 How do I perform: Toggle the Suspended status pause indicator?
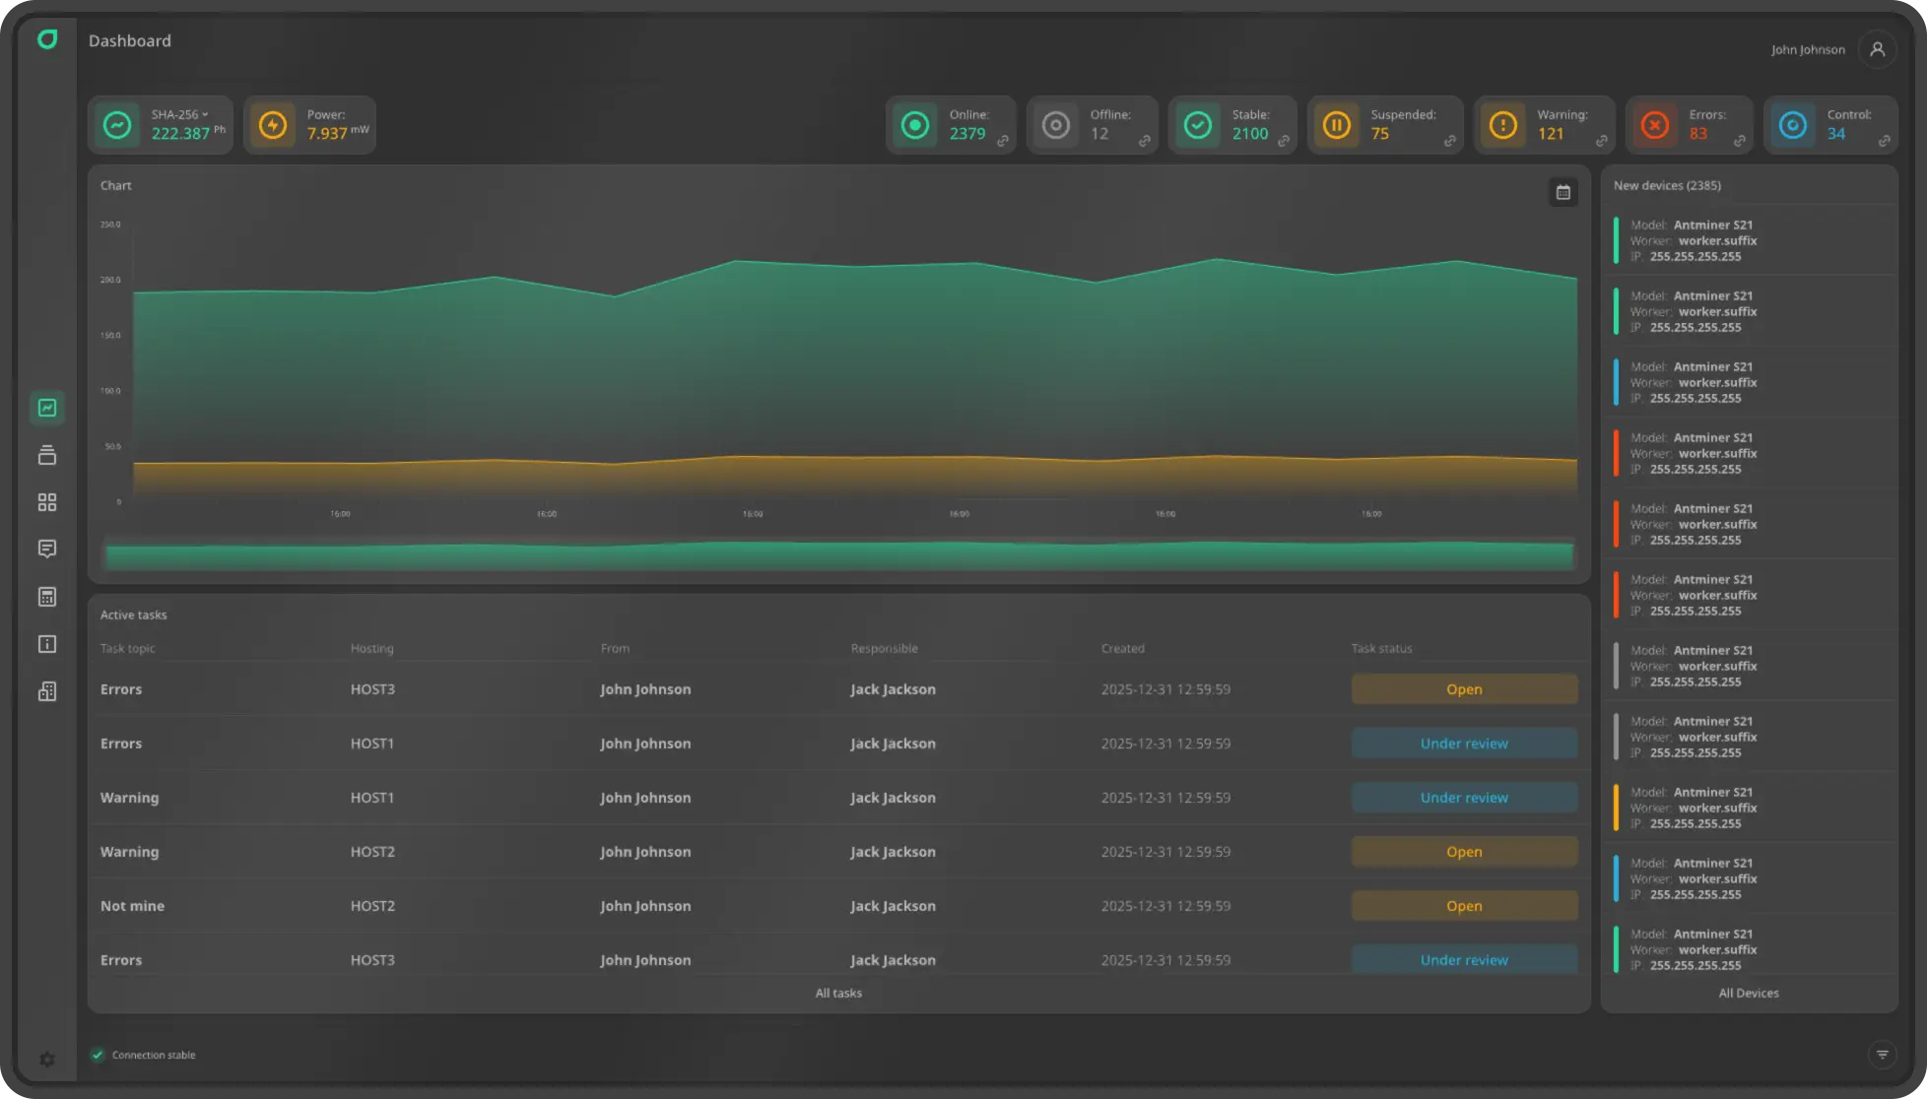[x=1337, y=125]
